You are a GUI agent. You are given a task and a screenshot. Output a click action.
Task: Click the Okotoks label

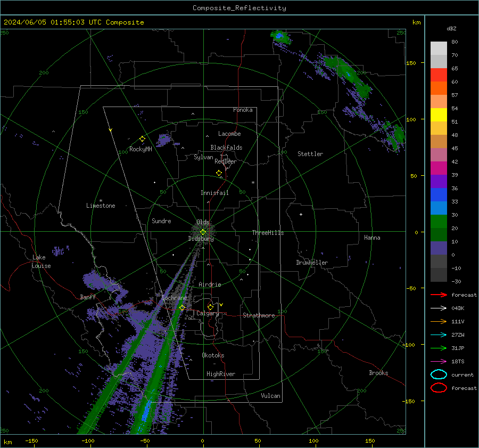(213, 355)
